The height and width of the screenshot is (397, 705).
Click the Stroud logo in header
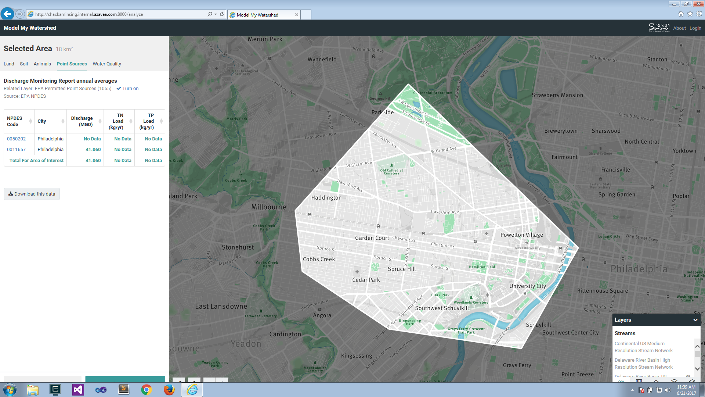pos(659,28)
